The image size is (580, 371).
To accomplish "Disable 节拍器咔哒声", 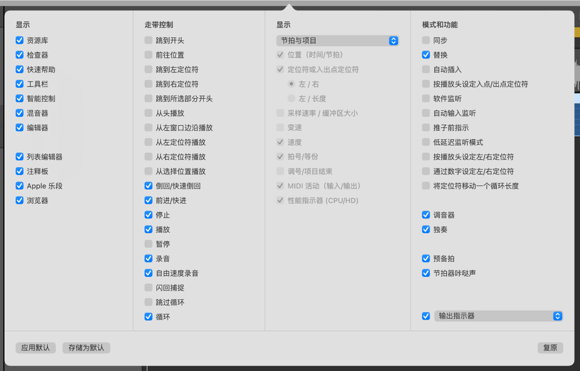I will pyautogui.click(x=426, y=273).
